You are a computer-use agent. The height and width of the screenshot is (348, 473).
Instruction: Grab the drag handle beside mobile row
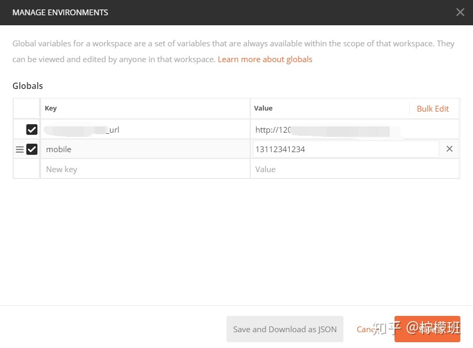click(x=19, y=150)
